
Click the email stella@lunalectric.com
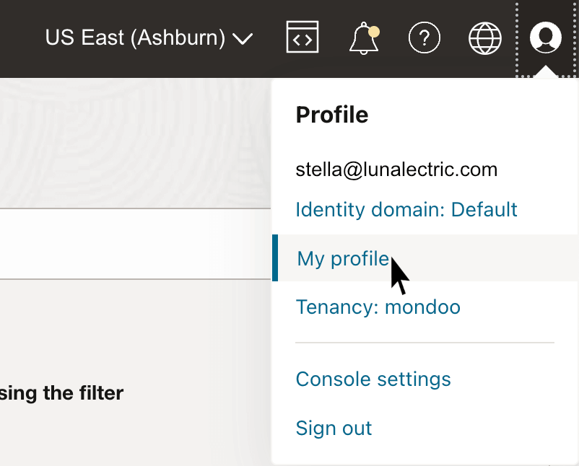coord(396,169)
